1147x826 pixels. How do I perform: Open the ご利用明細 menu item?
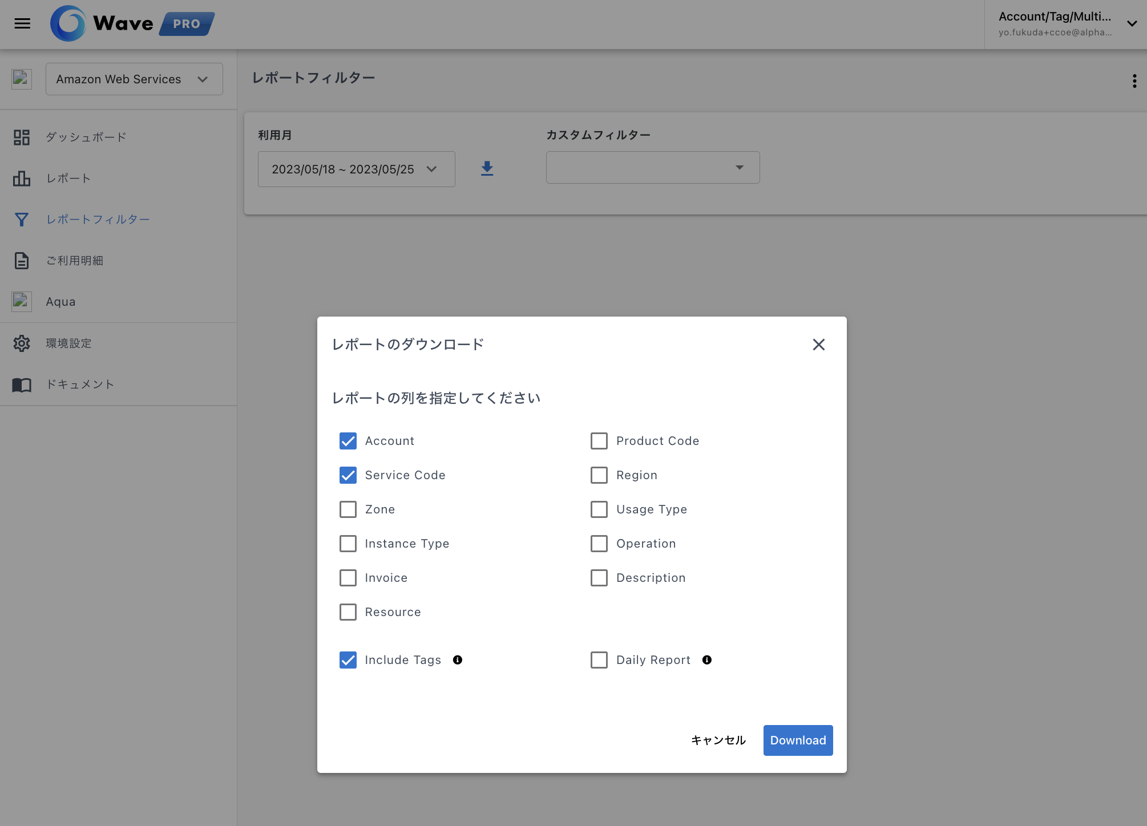pos(74,261)
